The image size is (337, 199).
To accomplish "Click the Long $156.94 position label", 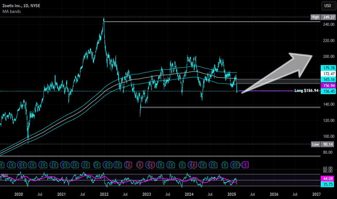I will [307, 90].
